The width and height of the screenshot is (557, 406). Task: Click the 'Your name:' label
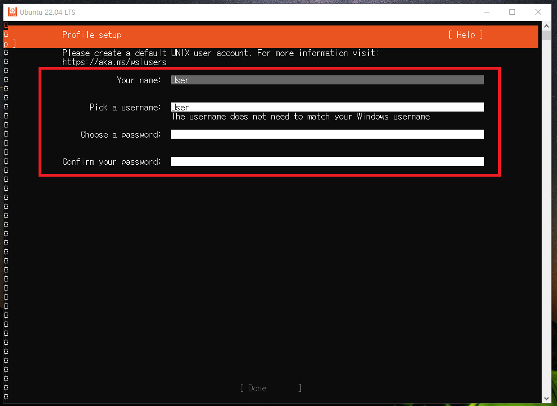point(139,80)
